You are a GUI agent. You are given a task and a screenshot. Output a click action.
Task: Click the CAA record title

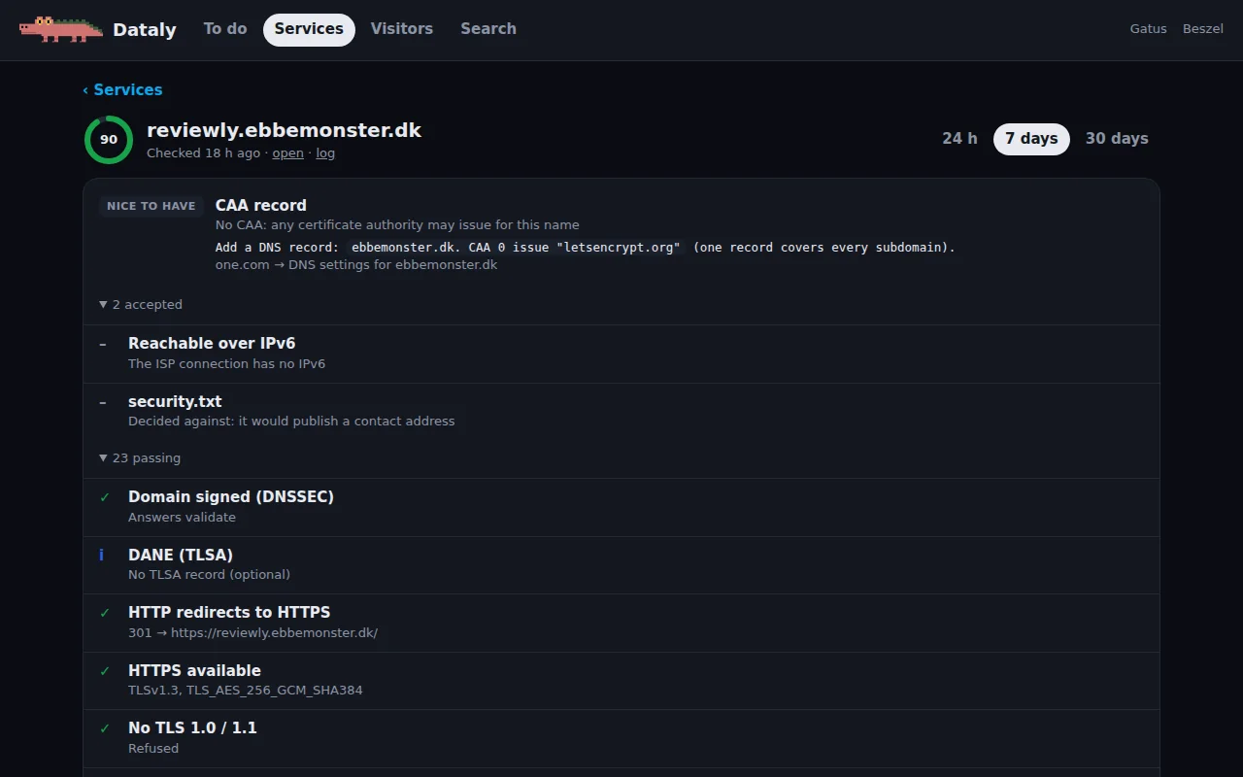click(261, 206)
